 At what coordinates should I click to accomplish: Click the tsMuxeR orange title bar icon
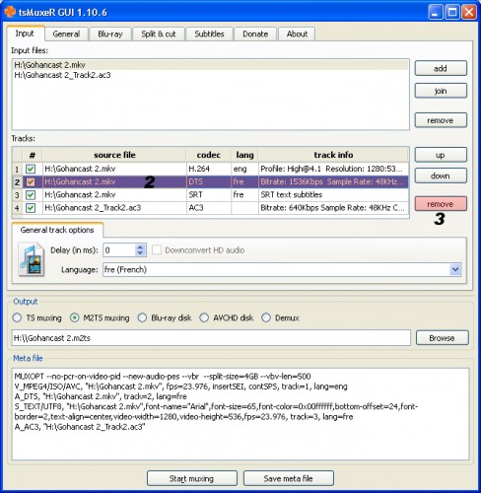point(10,12)
